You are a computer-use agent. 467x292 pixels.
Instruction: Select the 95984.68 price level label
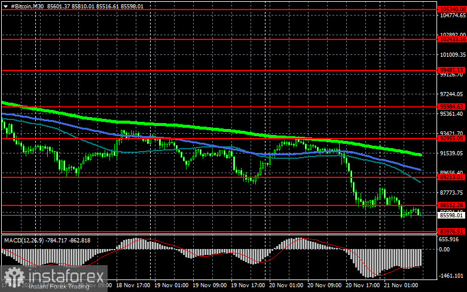click(x=451, y=106)
